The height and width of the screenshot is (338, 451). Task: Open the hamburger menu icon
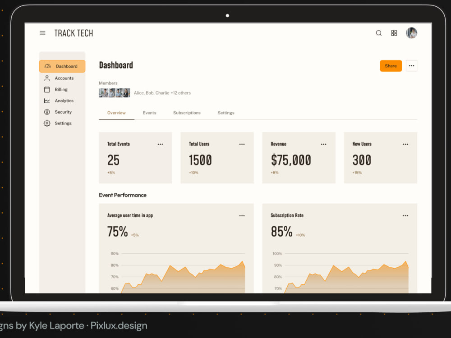[42, 33]
